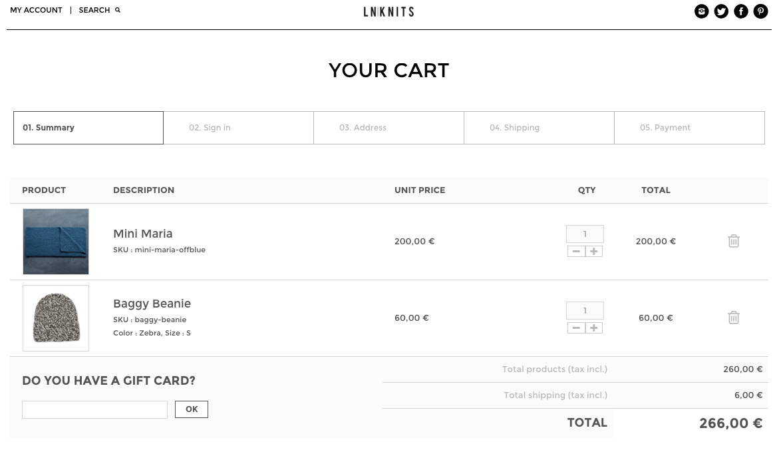Click the gift card code field

coord(94,409)
